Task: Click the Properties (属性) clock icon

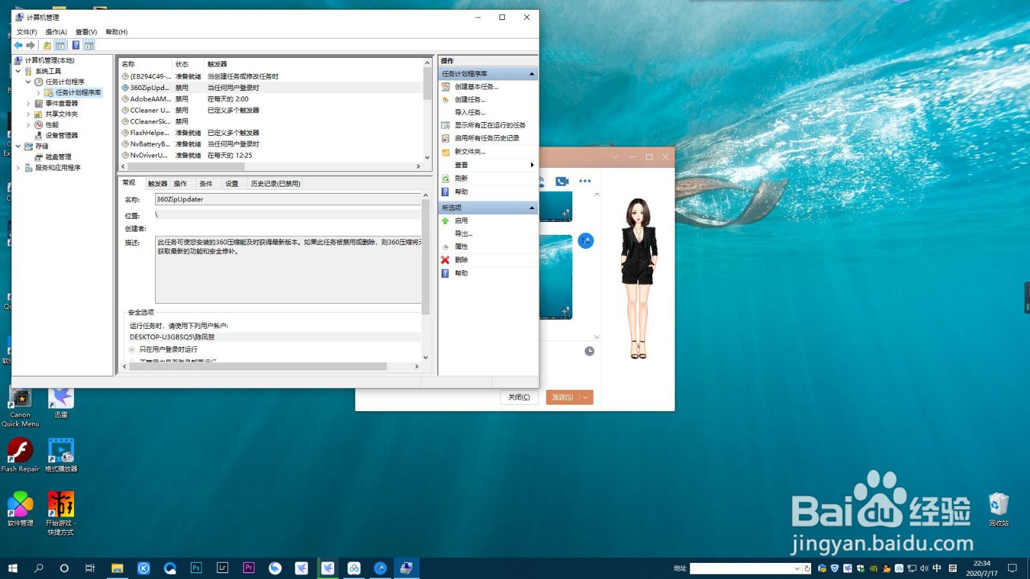Action: (445, 247)
